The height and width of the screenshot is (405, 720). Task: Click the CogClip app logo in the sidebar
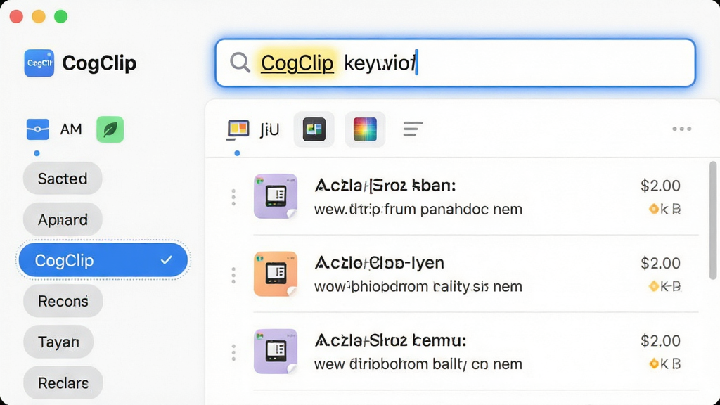pos(39,63)
